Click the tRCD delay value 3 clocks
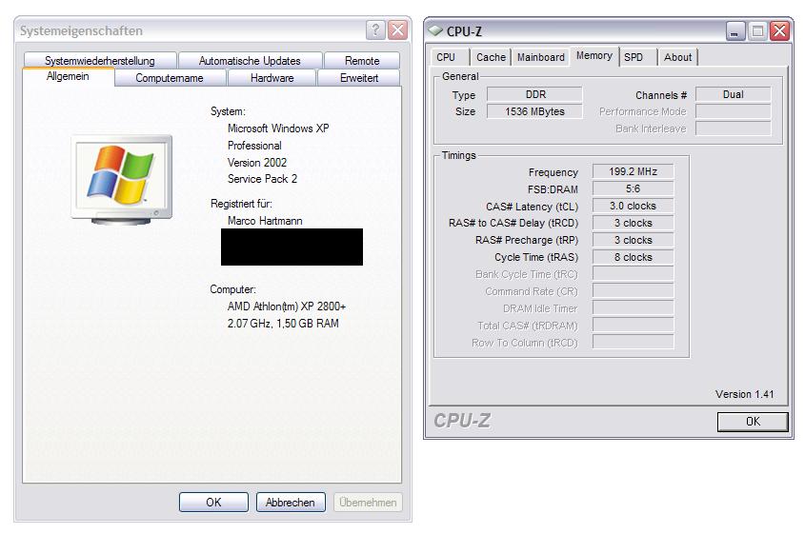The height and width of the screenshot is (534, 805). click(633, 223)
